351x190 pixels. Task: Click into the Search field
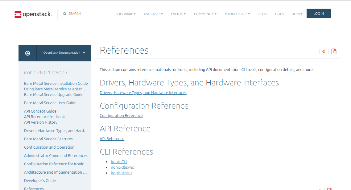75,14
